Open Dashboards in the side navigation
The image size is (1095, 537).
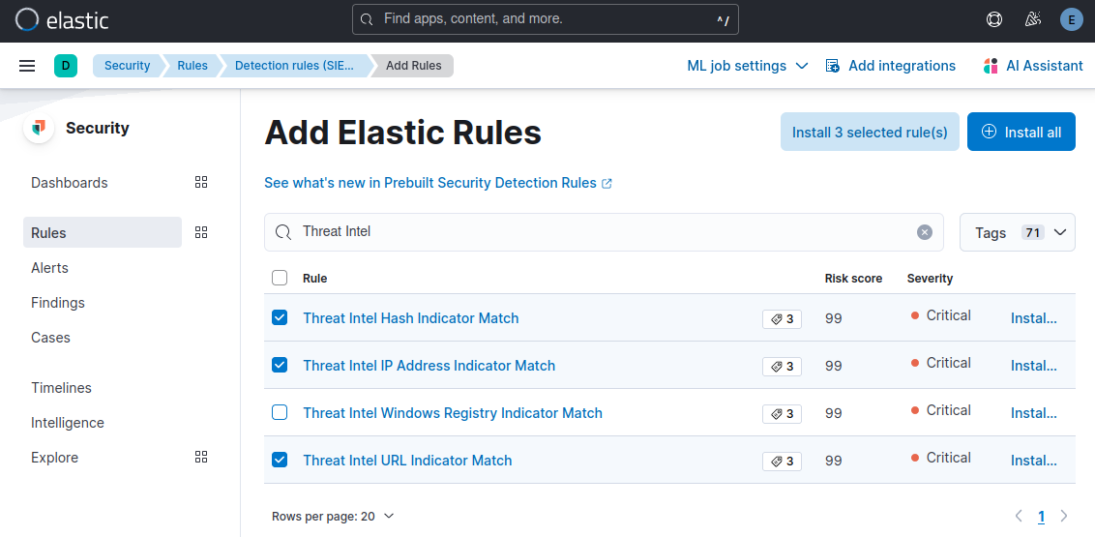point(69,182)
